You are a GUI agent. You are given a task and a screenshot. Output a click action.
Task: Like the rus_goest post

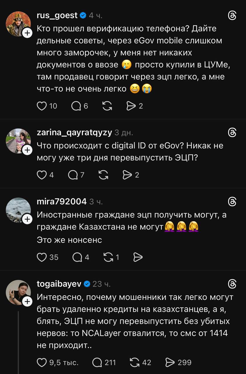(x=42, y=106)
